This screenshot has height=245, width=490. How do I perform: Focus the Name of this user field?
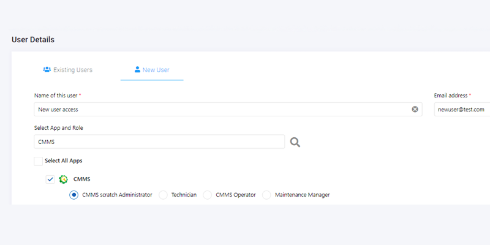pos(221,110)
